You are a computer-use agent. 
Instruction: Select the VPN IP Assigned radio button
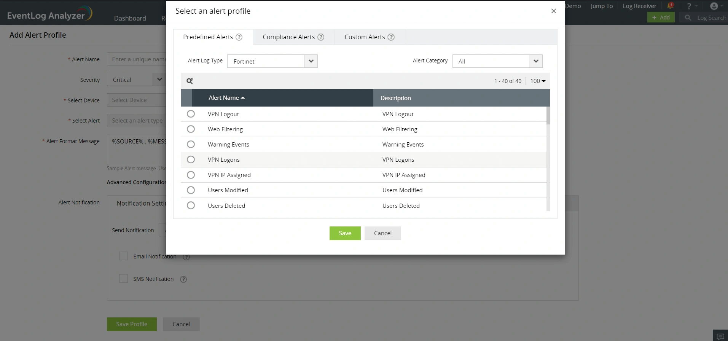pos(191,175)
